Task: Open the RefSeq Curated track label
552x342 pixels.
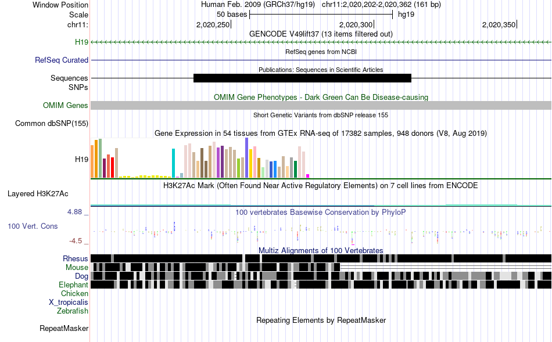Action: [62, 60]
